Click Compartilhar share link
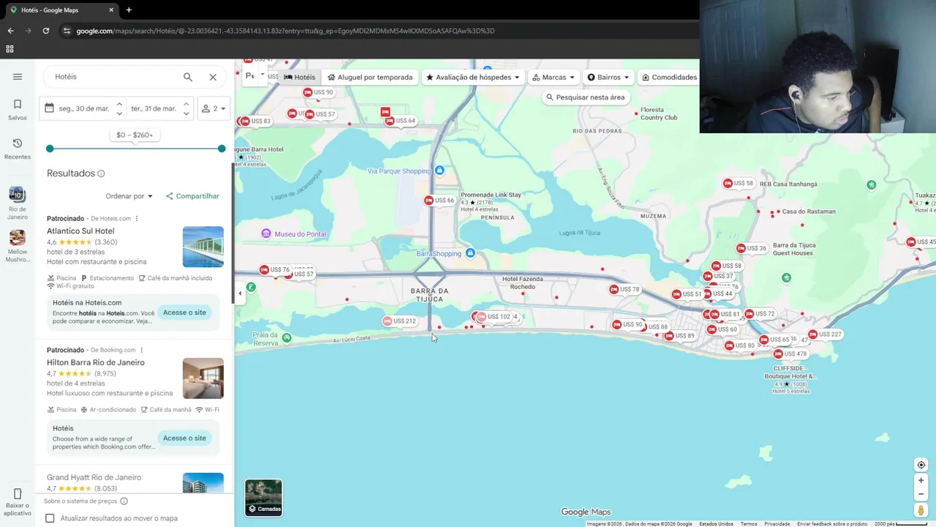The width and height of the screenshot is (936, 527). click(x=192, y=196)
